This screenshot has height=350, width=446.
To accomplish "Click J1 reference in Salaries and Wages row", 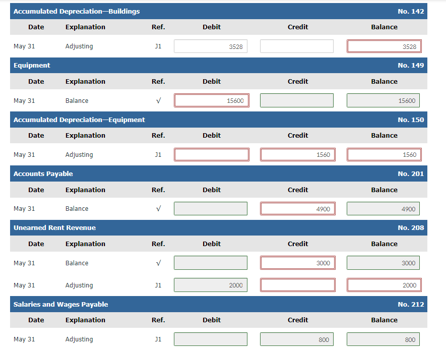I will pyautogui.click(x=158, y=339).
